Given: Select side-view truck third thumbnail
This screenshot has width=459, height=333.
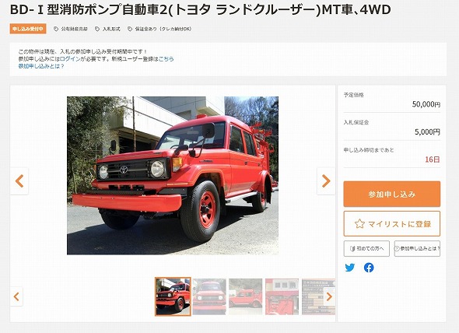Looking at the screenshot, I should (246, 296).
